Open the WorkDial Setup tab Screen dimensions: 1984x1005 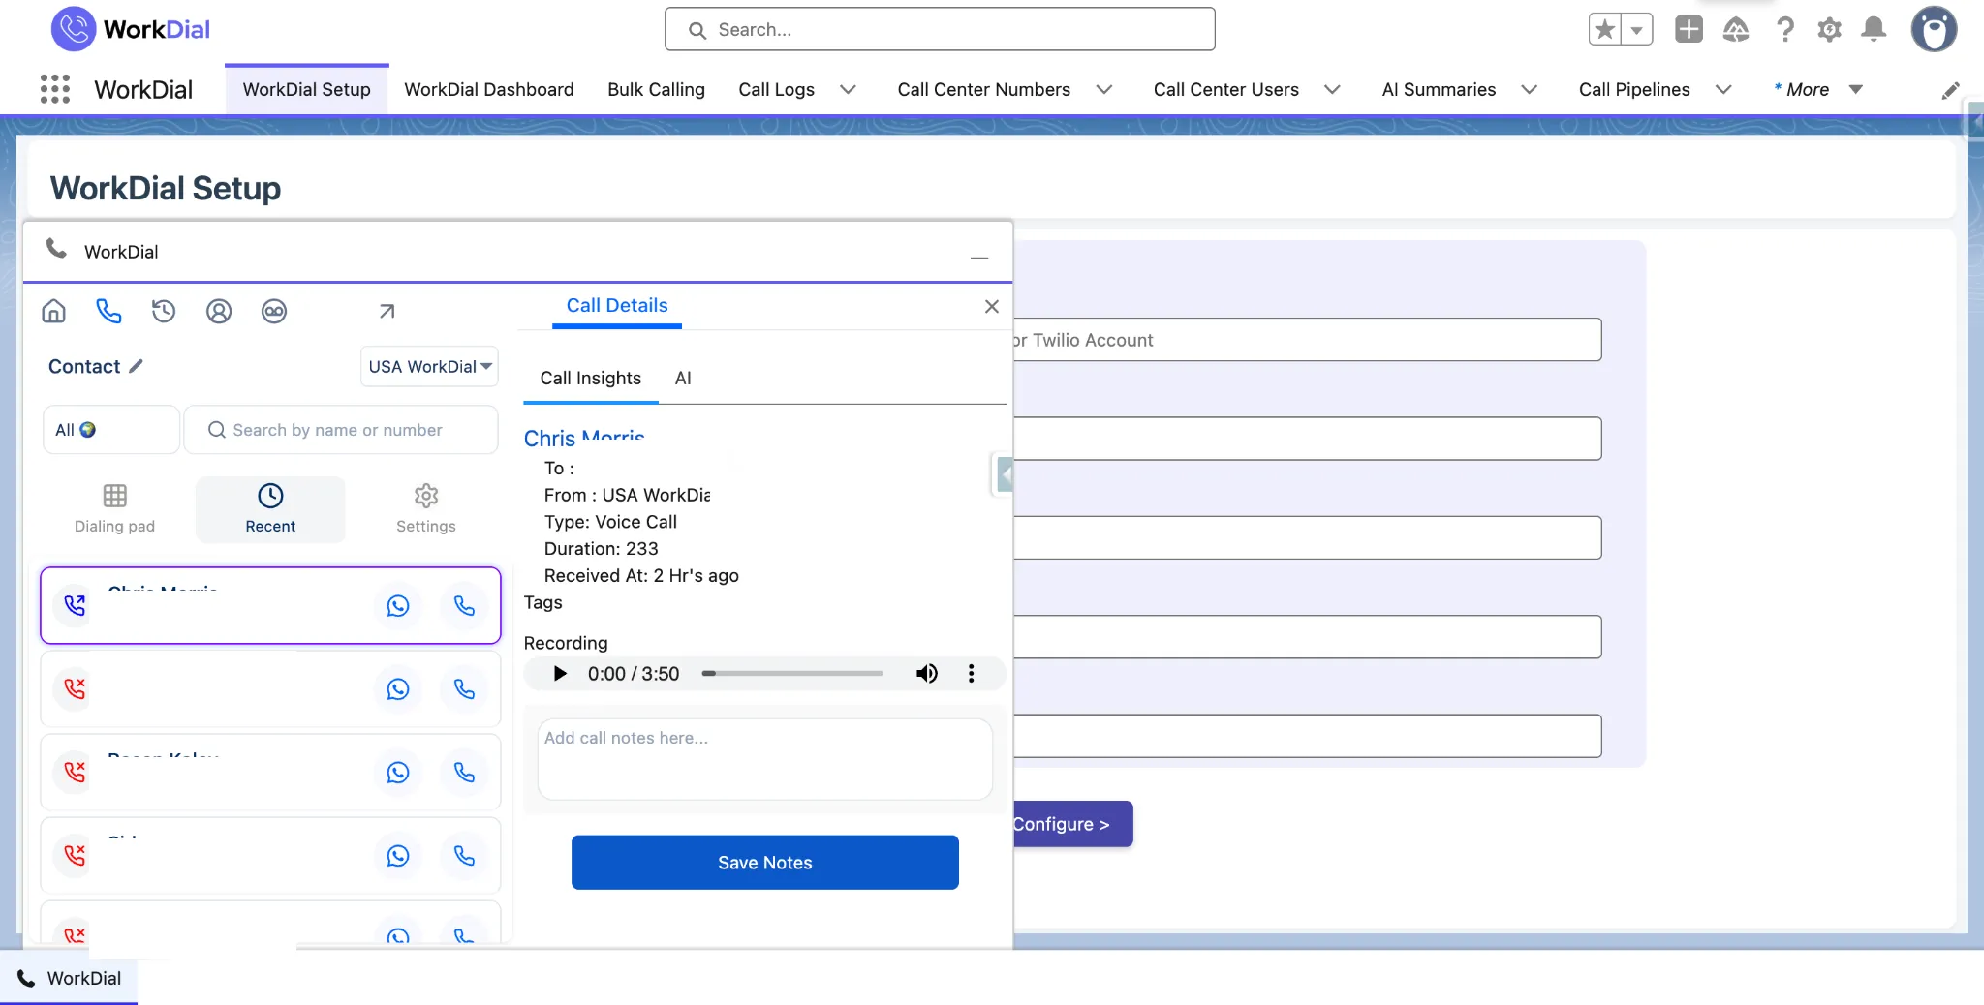click(306, 90)
